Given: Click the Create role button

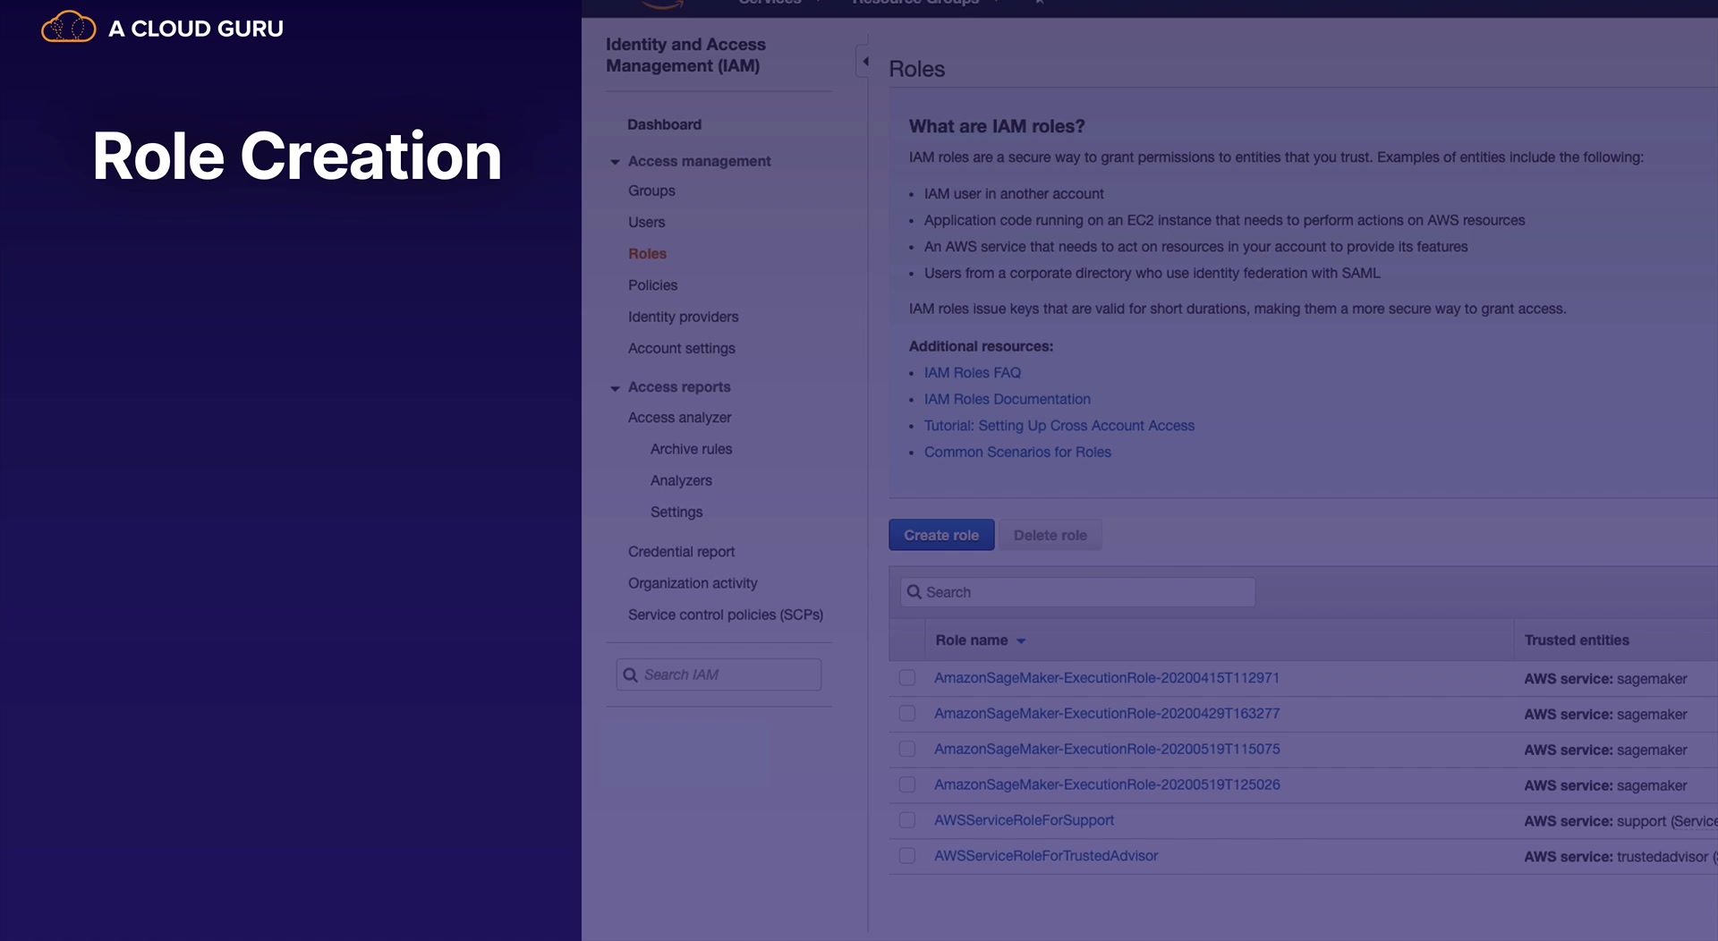Looking at the screenshot, I should tap(940, 535).
